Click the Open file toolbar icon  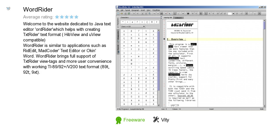click(x=122, y=13)
